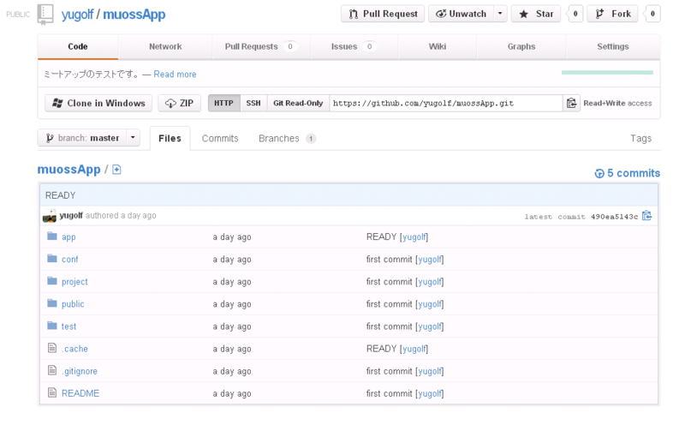Download the repository as ZIP
Image resolution: width=685 pixels, height=425 pixels.
pos(180,103)
